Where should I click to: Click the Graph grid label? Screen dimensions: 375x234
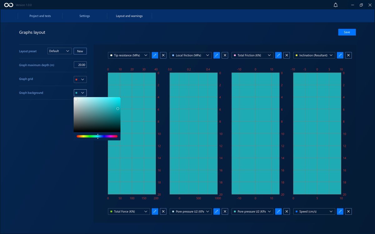[26, 79]
